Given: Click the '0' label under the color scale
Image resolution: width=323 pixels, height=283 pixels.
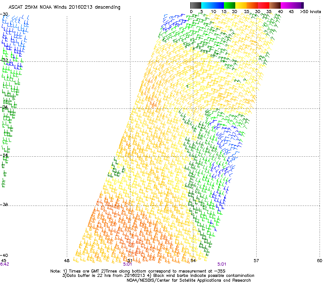Looking at the screenshot, I should pyautogui.click(x=191, y=12).
